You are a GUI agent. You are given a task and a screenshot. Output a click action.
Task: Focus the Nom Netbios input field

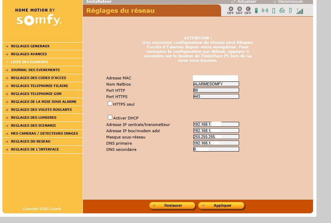pyautogui.click(x=216, y=84)
